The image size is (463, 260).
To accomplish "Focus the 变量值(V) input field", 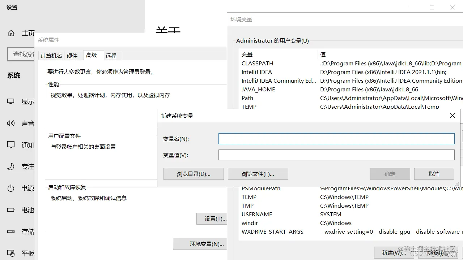I will point(336,155).
